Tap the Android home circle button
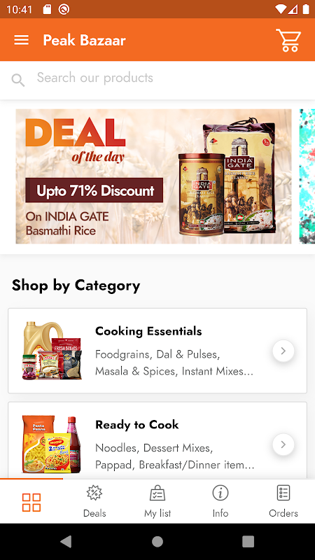The height and width of the screenshot is (560, 315). (157, 541)
